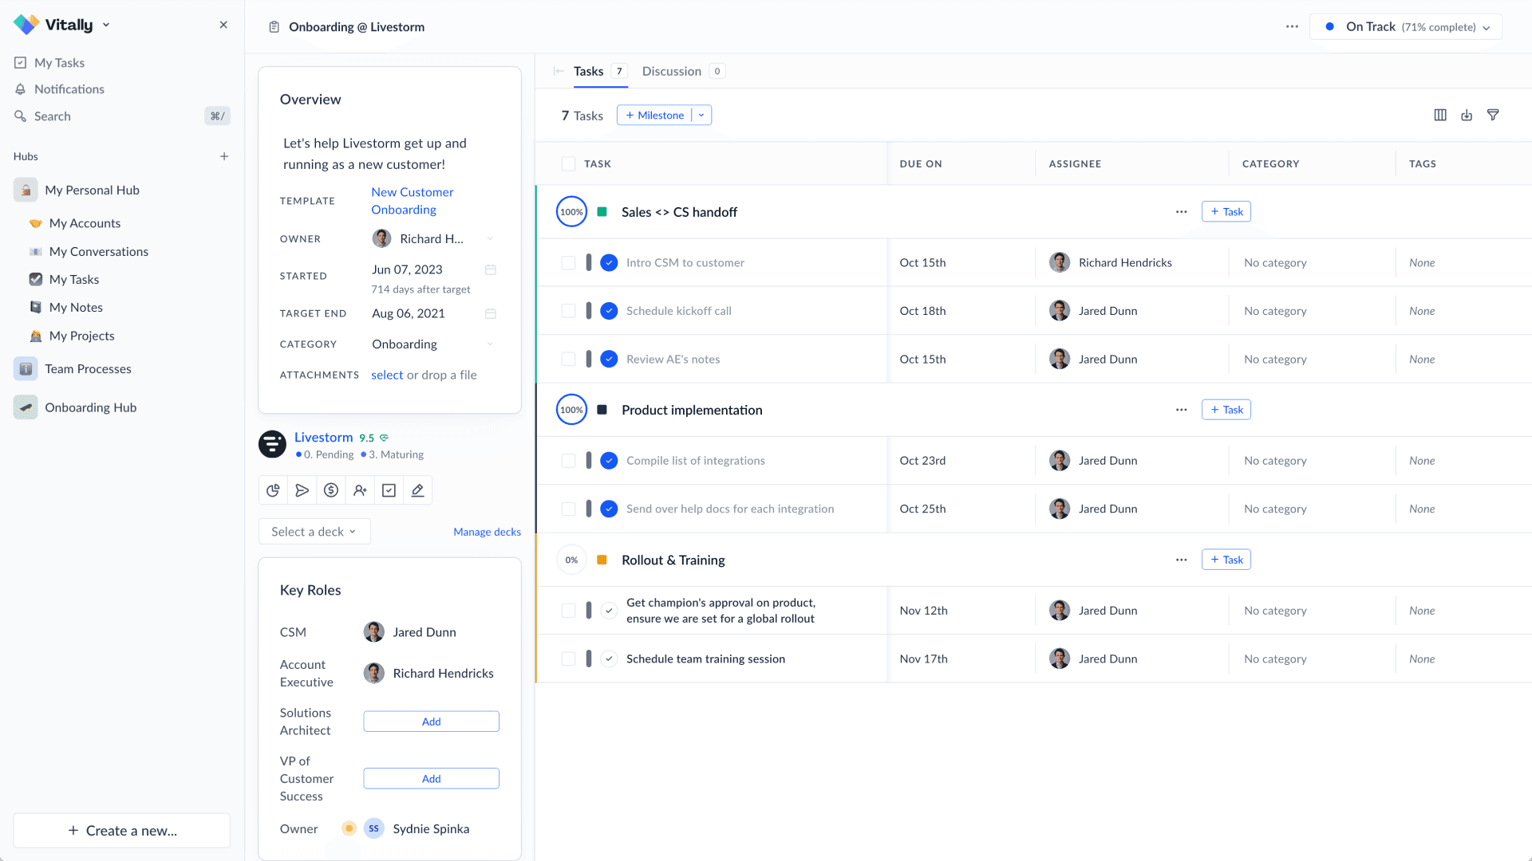Add a new hub with the plus icon
The height and width of the screenshot is (861, 1532).
pos(224,156)
